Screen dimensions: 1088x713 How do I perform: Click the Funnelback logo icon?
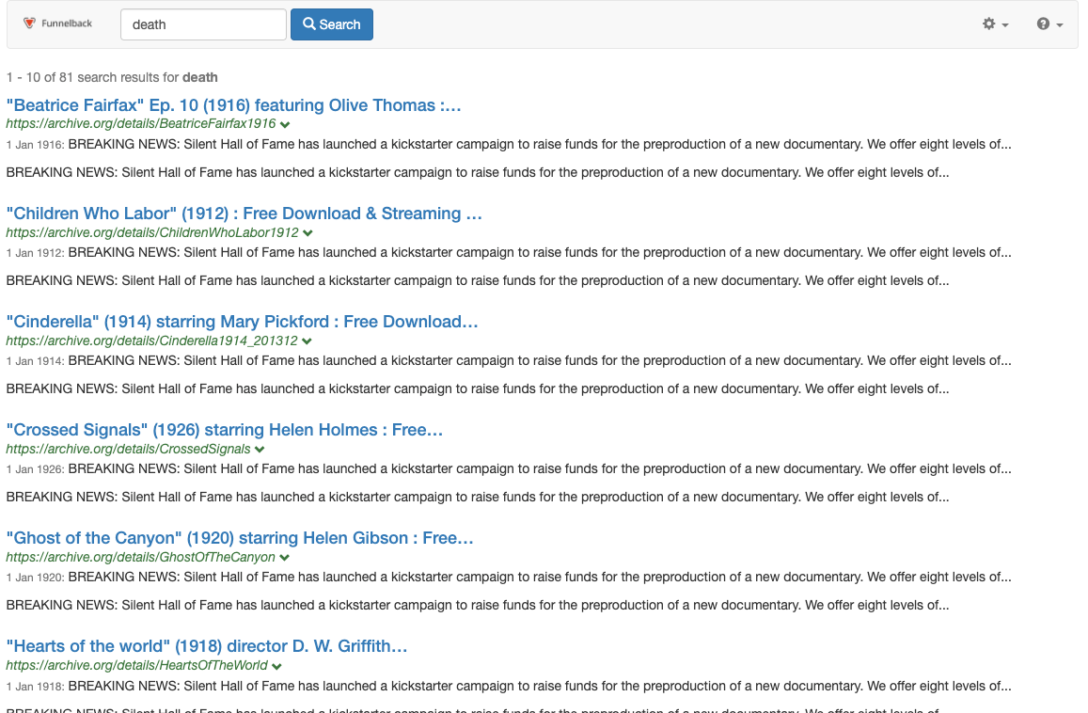[x=30, y=24]
